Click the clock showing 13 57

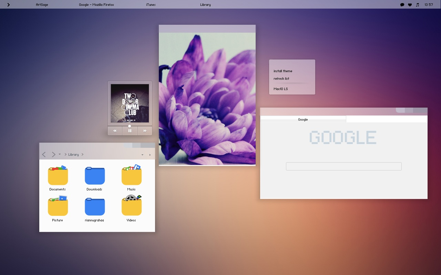(x=429, y=5)
